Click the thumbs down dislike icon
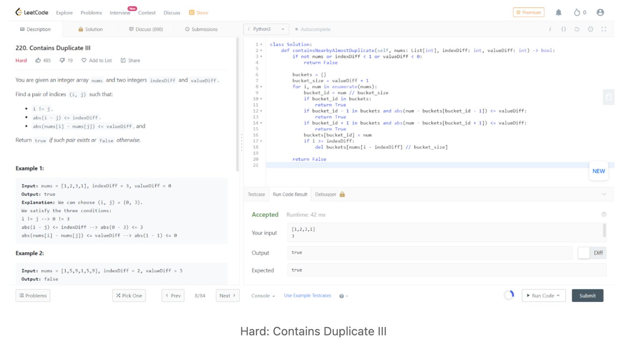 (62, 60)
